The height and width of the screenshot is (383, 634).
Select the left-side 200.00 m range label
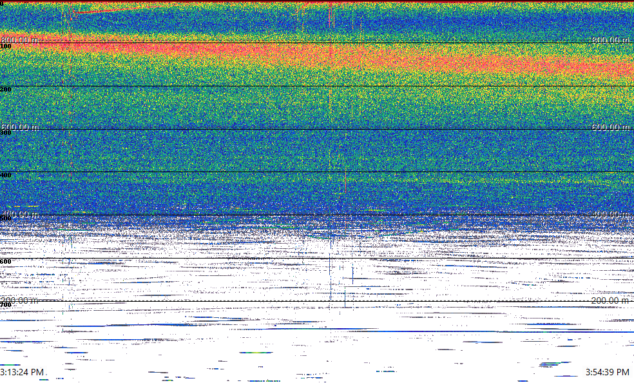[x=19, y=300]
